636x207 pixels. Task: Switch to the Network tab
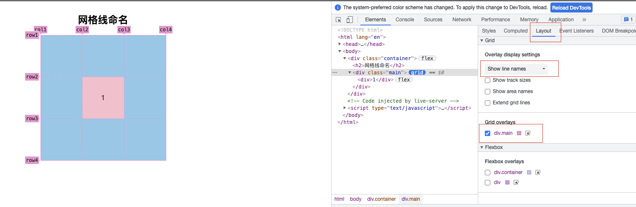pos(462,20)
